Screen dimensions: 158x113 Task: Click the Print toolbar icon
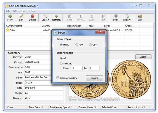116,16
